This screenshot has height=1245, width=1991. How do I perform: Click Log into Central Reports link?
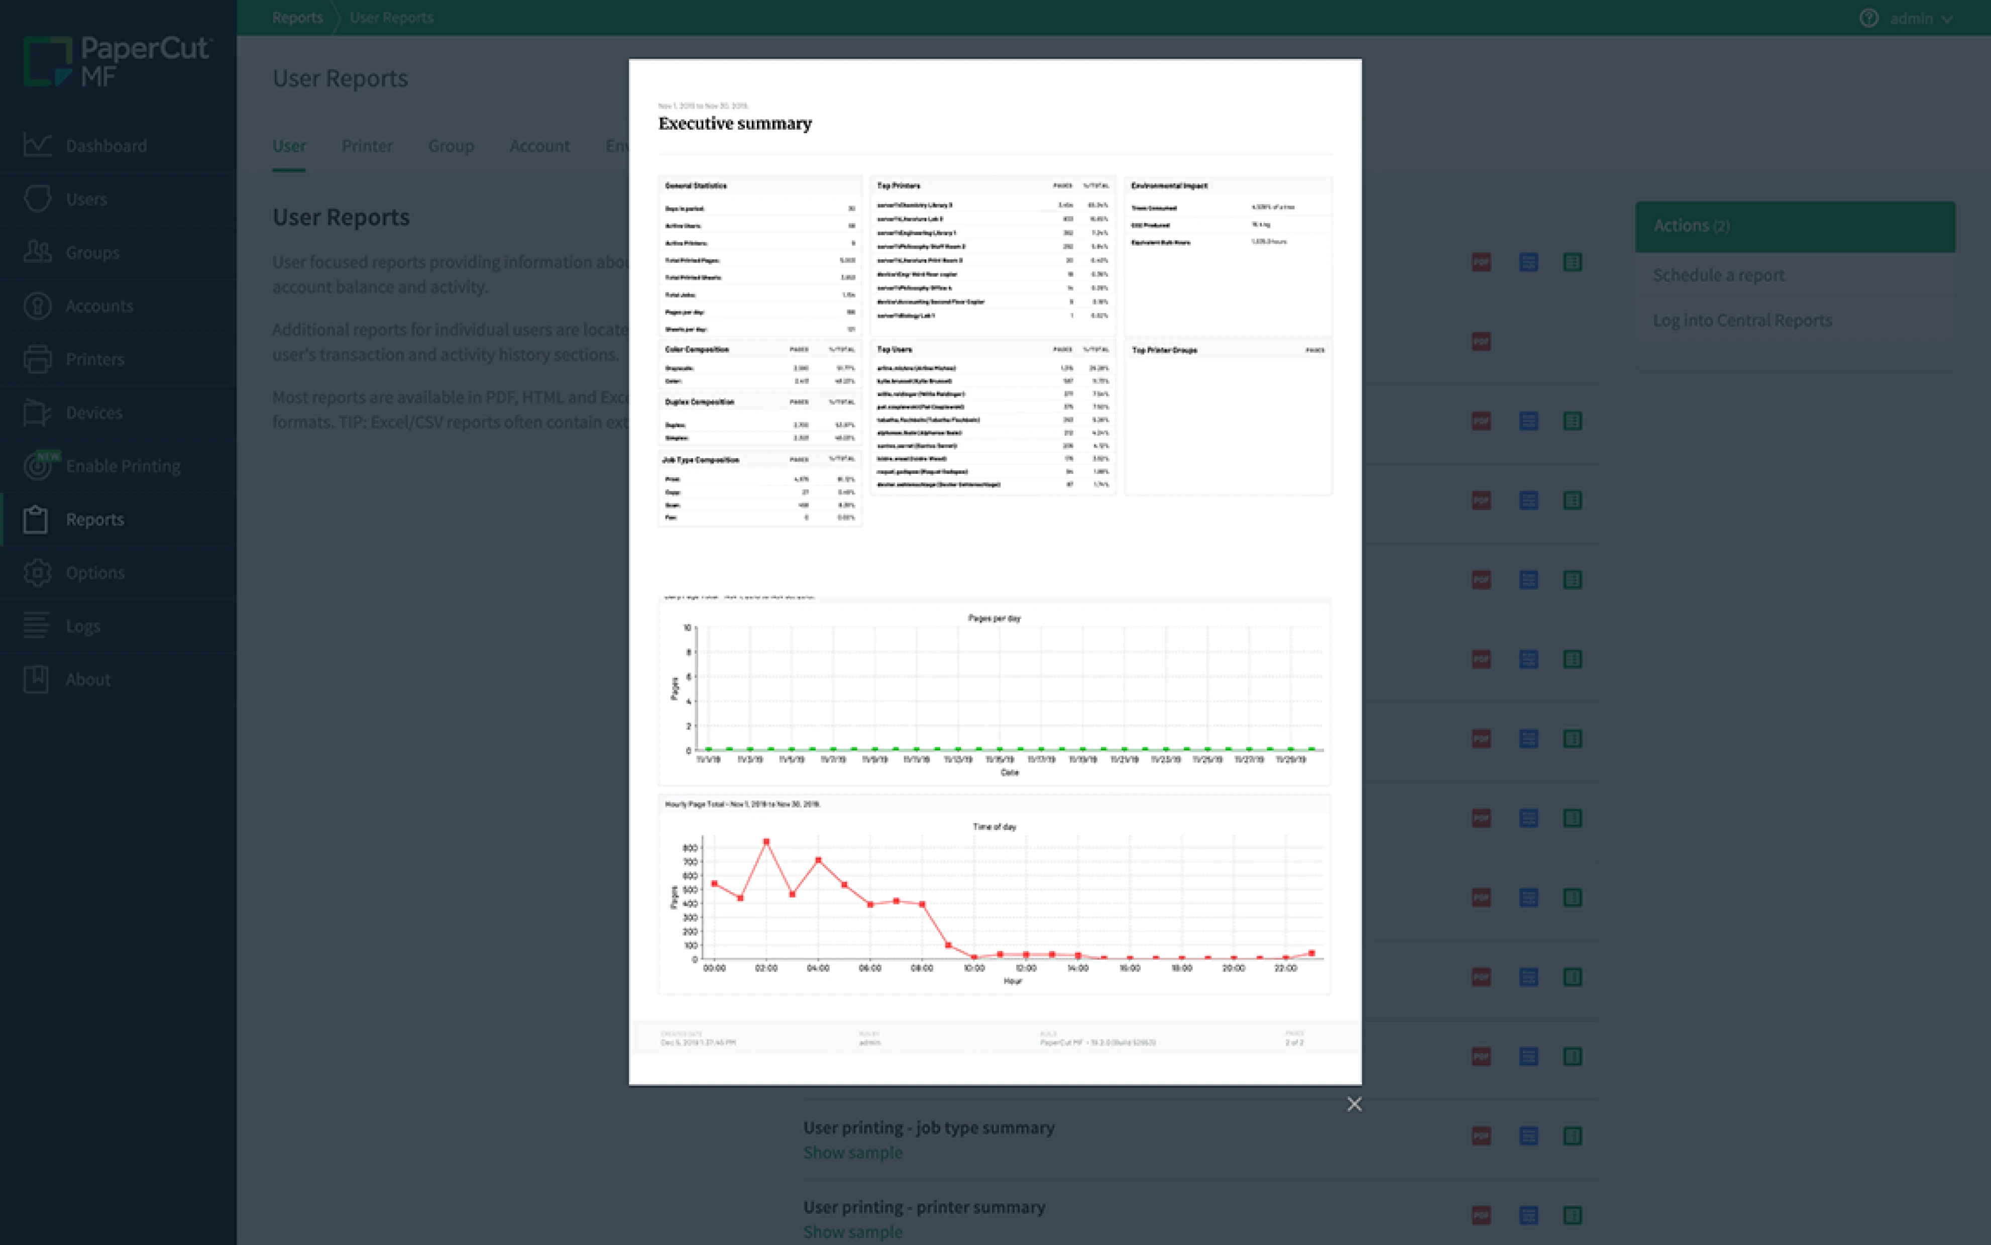[1741, 321]
